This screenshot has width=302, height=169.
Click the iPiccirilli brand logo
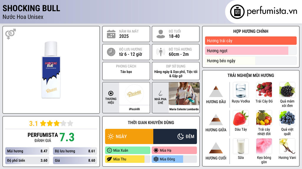pos(134,94)
